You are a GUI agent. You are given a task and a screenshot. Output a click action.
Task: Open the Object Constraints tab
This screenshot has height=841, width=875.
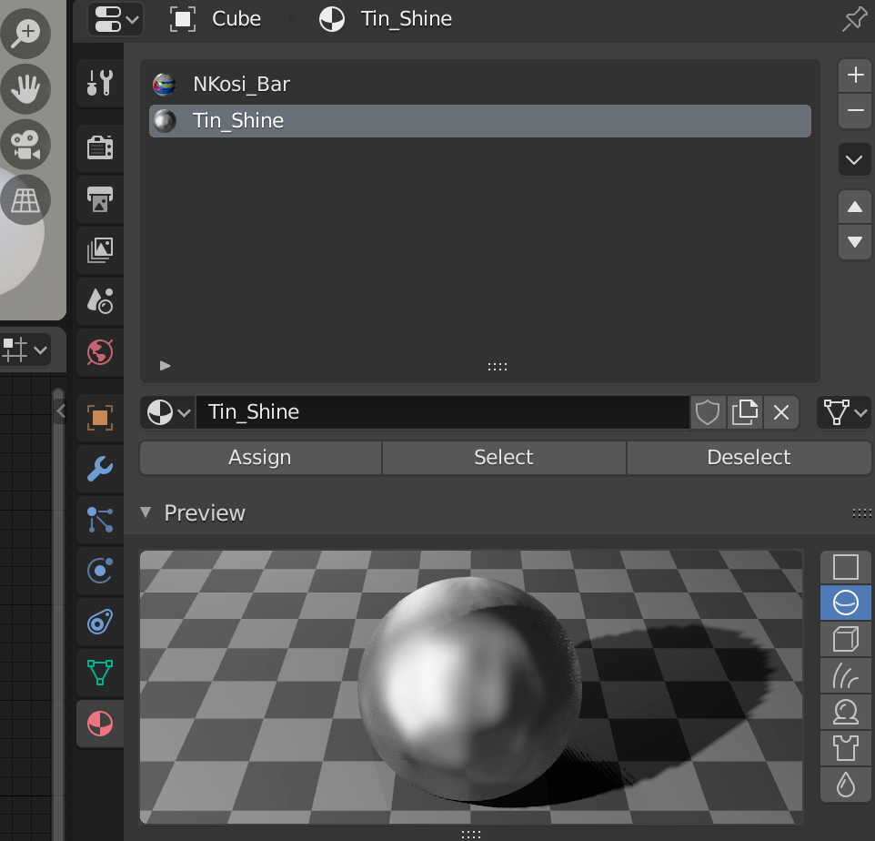(x=100, y=622)
